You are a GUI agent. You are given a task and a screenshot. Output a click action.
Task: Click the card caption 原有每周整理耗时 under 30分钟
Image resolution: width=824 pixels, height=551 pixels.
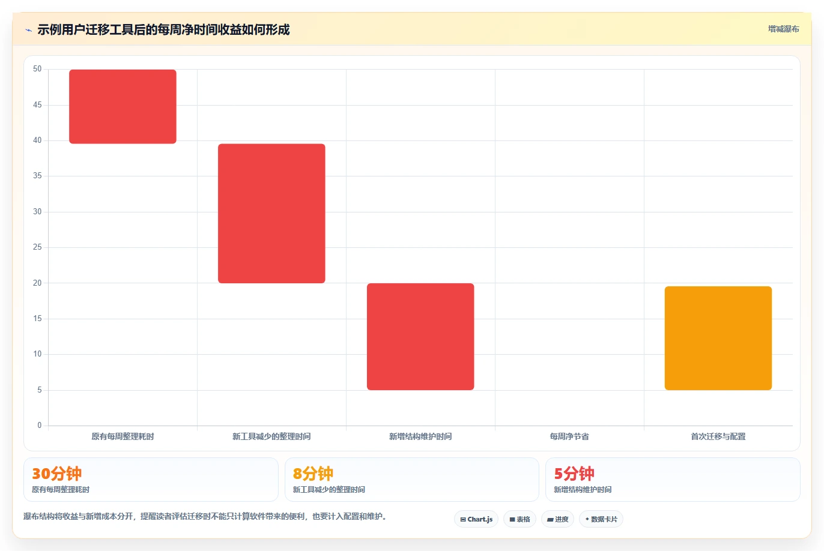61,490
